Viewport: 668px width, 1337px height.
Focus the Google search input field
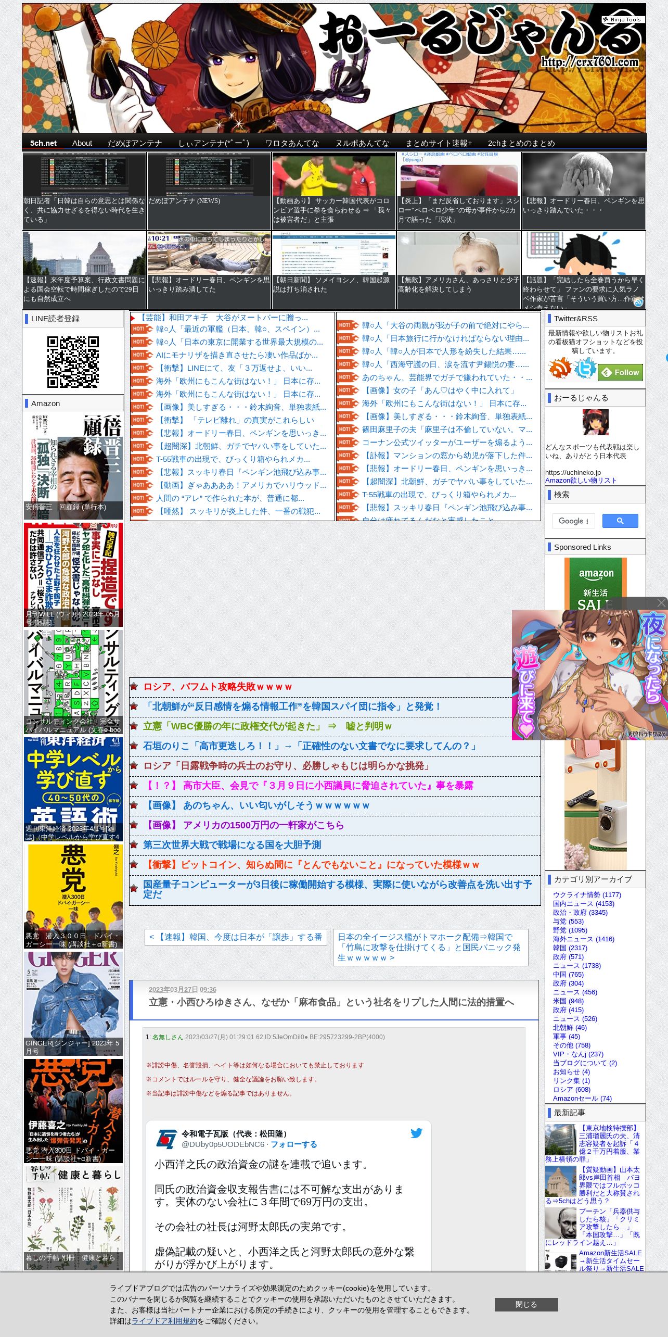coord(574,521)
